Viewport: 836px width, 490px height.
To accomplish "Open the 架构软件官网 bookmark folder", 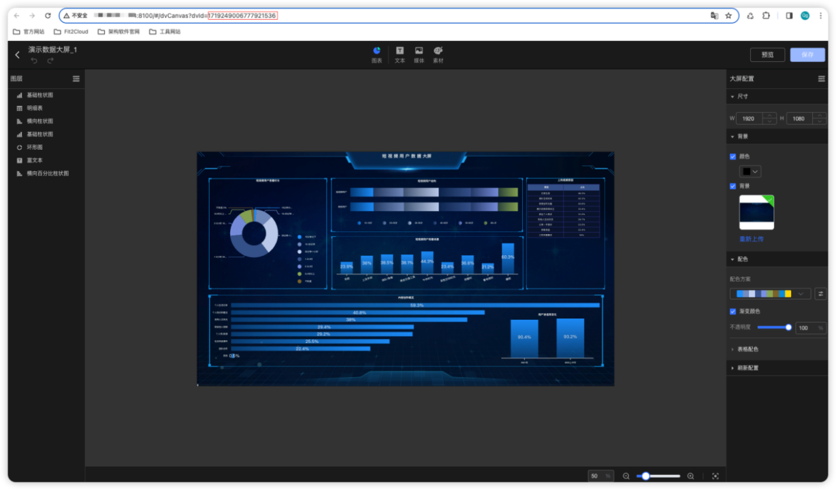I will pos(118,31).
